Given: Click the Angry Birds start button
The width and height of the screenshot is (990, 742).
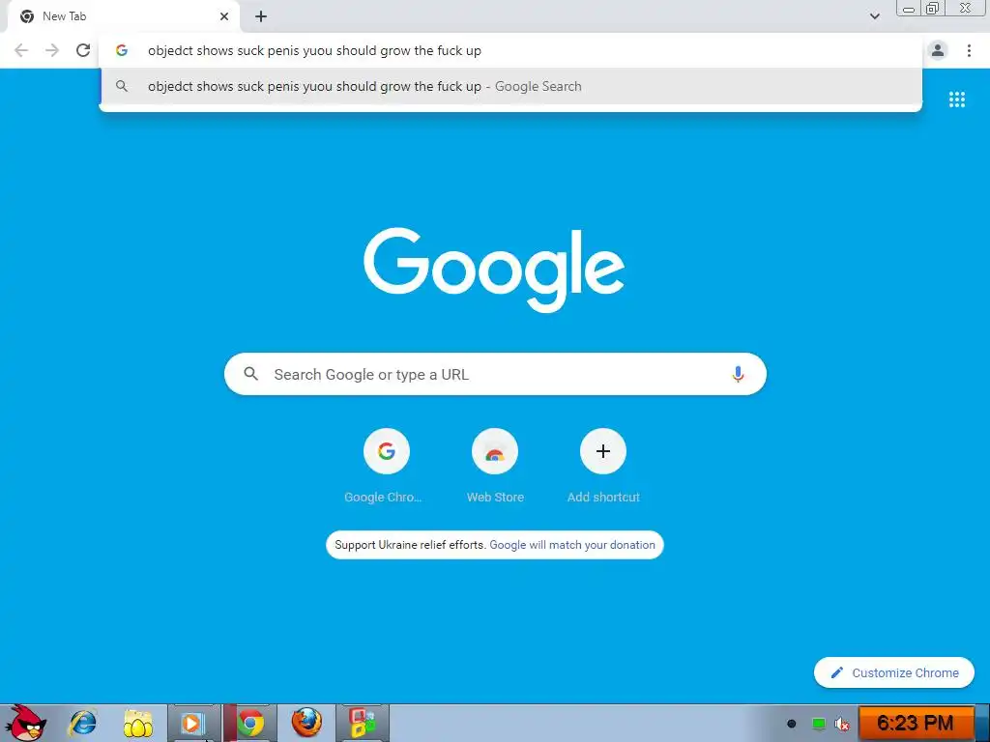Looking at the screenshot, I should point(25,723).
